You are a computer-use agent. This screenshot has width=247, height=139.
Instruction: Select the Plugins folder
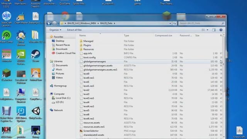[87, 45]
